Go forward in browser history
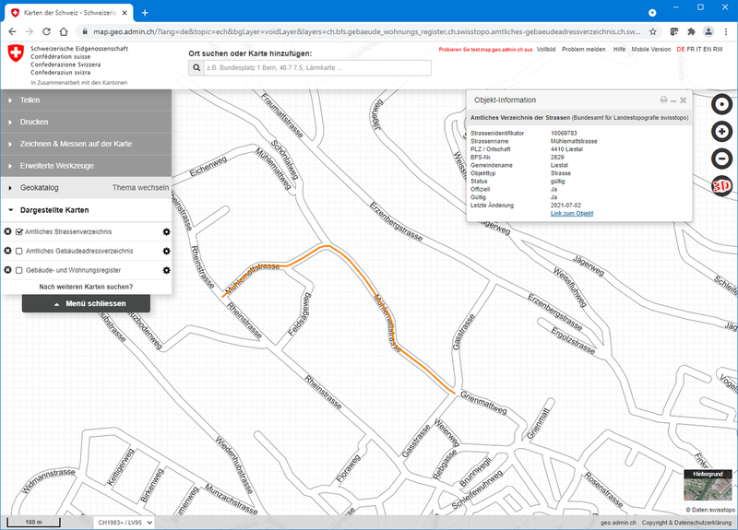 coord(30,31)
